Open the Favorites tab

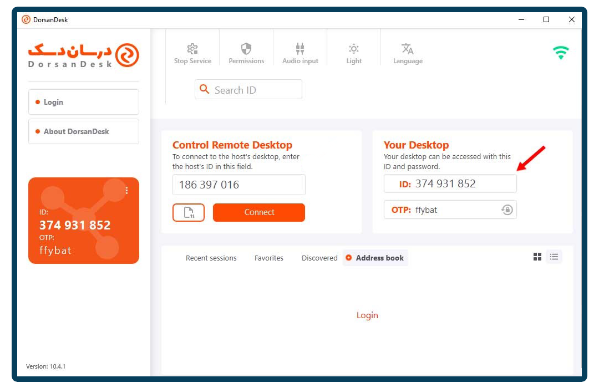coord(269,258)
